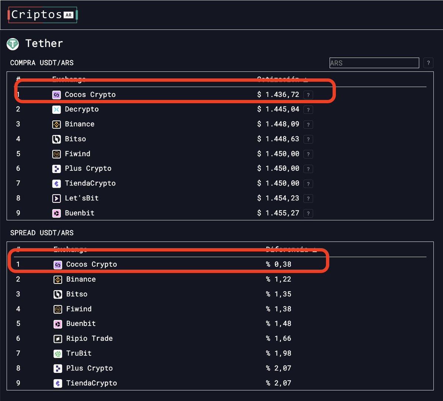This screenshot has height=401, width=443.
Task: Select Decrypto exchange name
Action: [82, 109]
